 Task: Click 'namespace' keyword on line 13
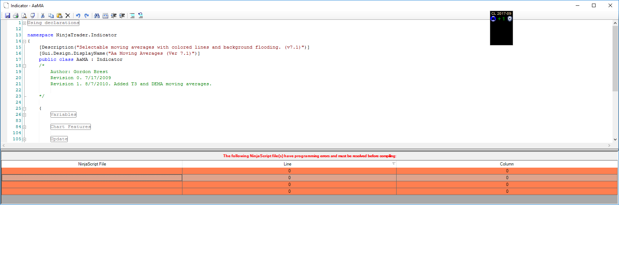click(x=40, y=35)
